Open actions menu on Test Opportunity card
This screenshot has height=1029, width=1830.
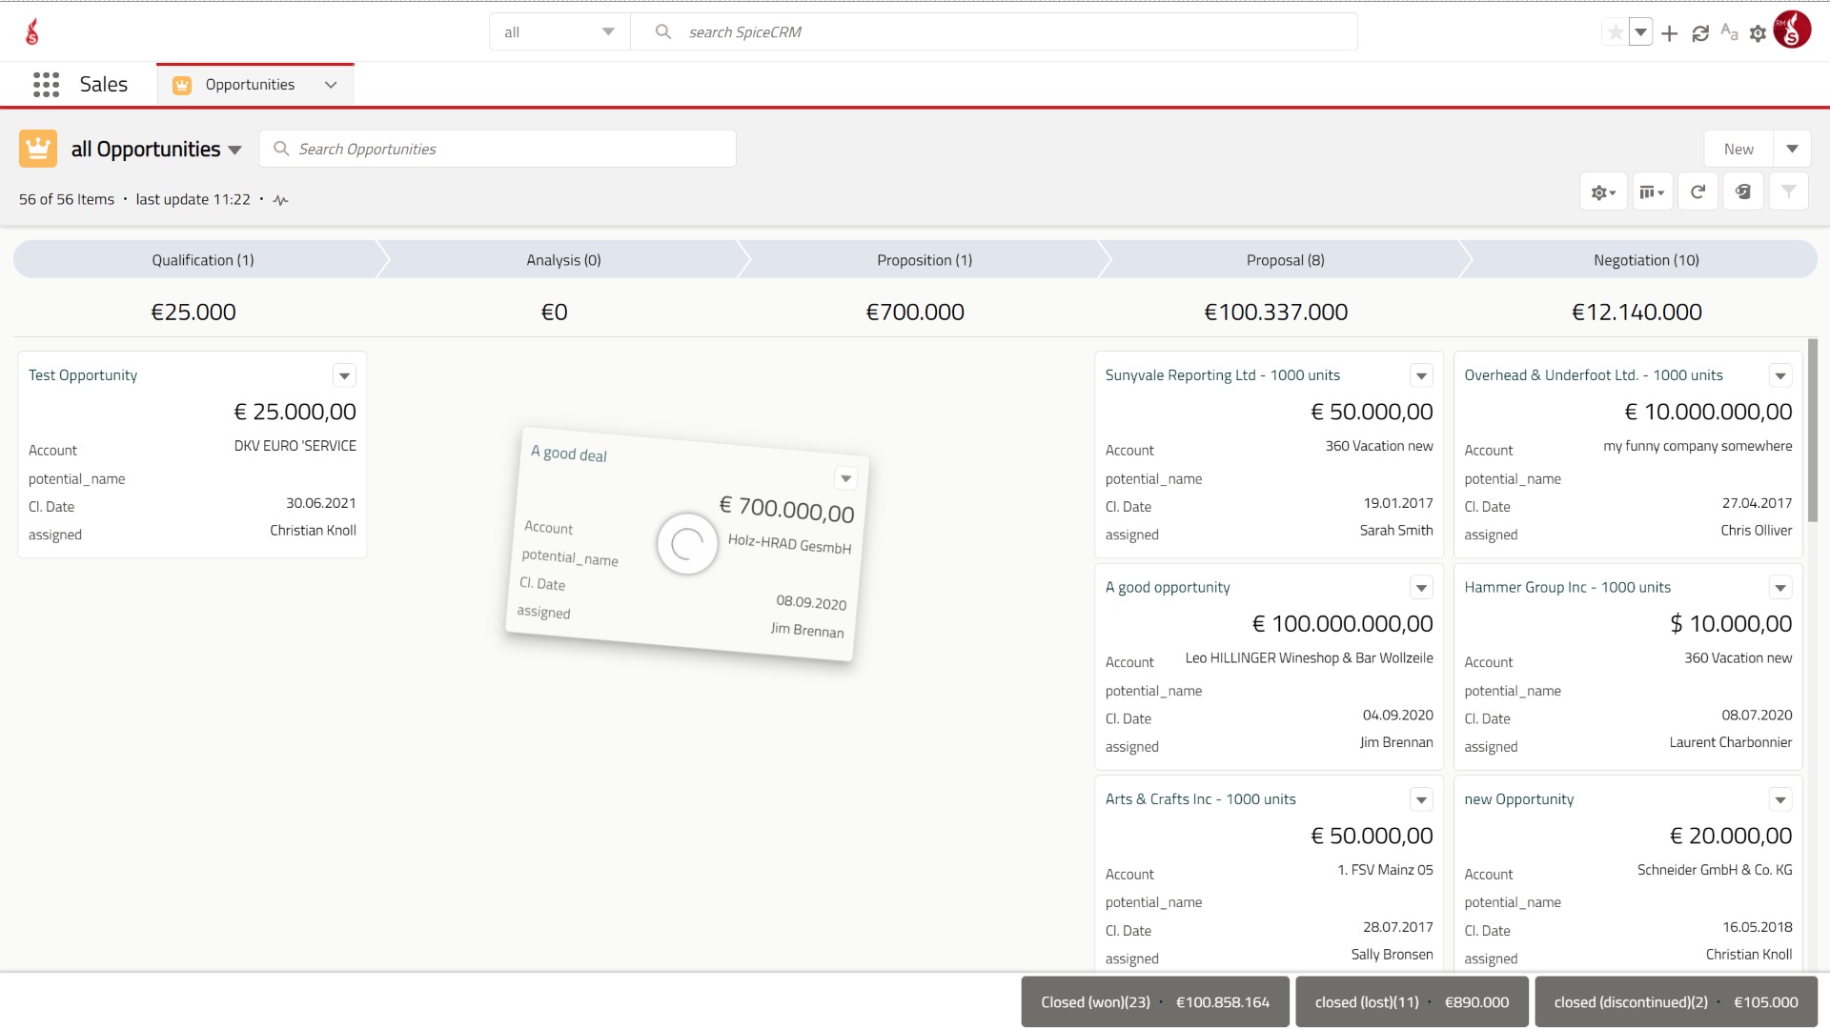click(344, 375)
